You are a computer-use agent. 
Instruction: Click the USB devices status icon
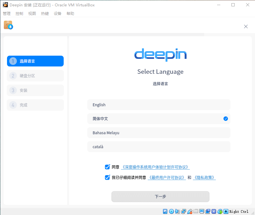coord(190,211)
